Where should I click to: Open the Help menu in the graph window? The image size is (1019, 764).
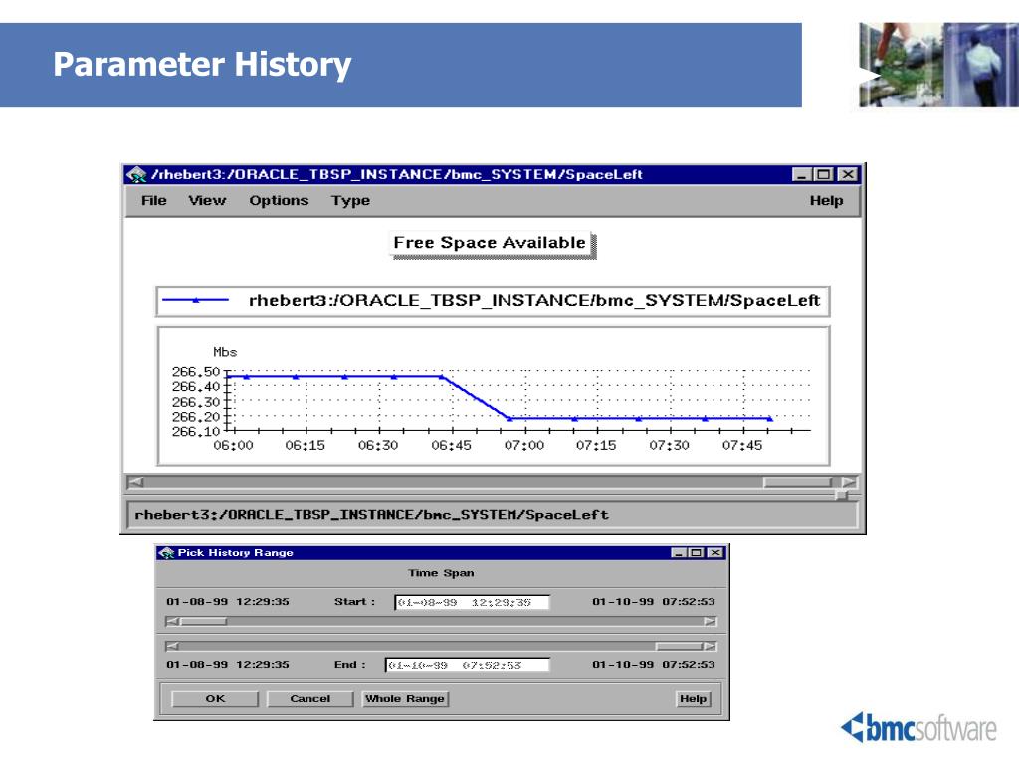826,201
